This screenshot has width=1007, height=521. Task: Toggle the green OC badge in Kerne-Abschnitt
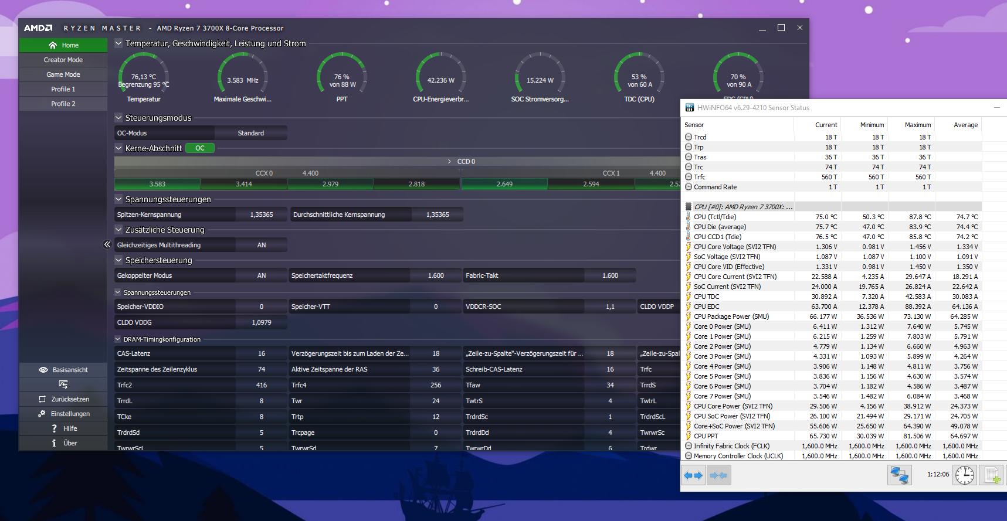click(200, 148)
